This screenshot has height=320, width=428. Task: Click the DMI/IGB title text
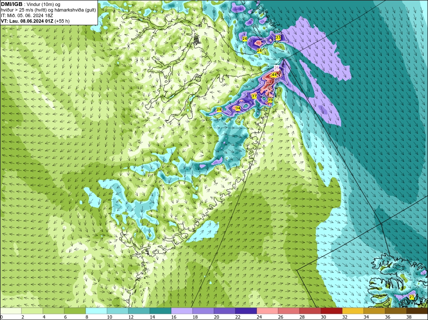[12, 4]
